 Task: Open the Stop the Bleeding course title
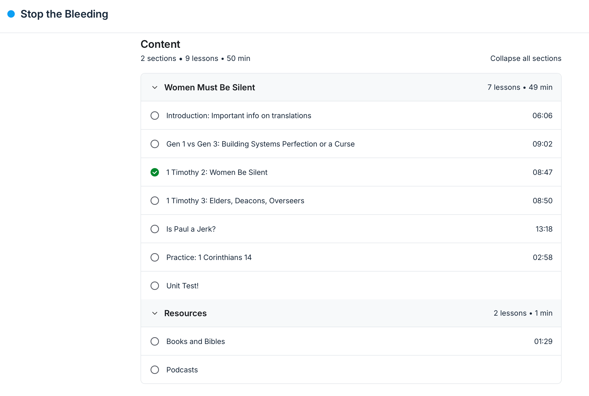(x=64, y=14)
